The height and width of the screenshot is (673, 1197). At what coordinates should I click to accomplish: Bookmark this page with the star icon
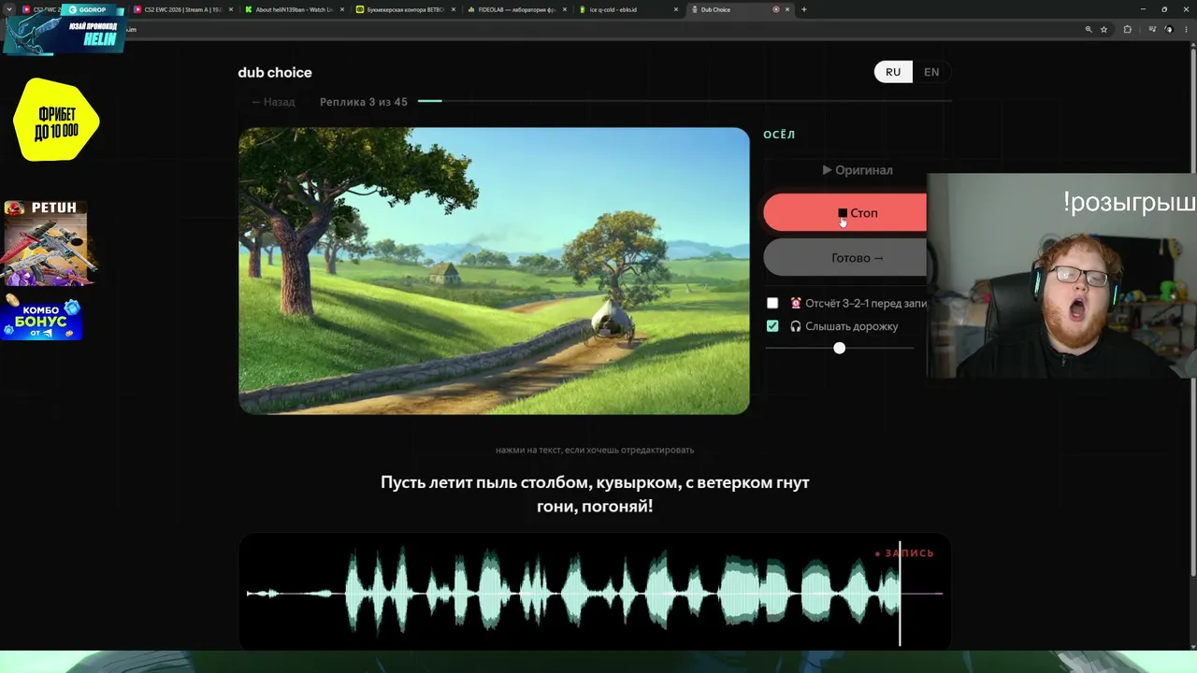coord(1104,29)
